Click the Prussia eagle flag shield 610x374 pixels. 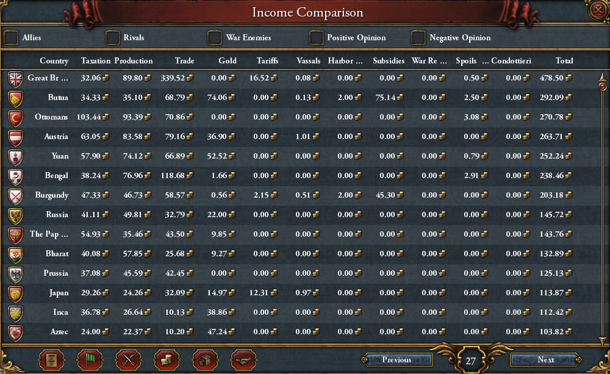pos(16,274)
